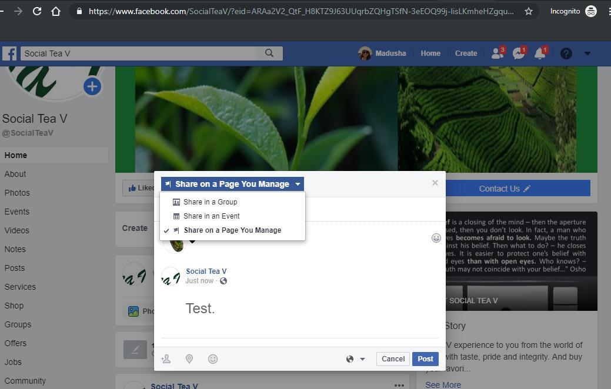Open the emoji picker in the text area
This screenshot has height=389, width=611.
(x=436, y=238)
